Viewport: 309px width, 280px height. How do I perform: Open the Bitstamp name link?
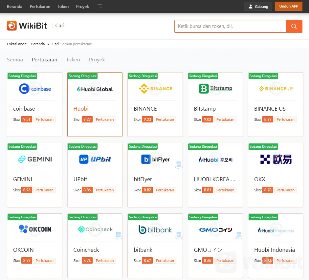[x=205, y=109]
